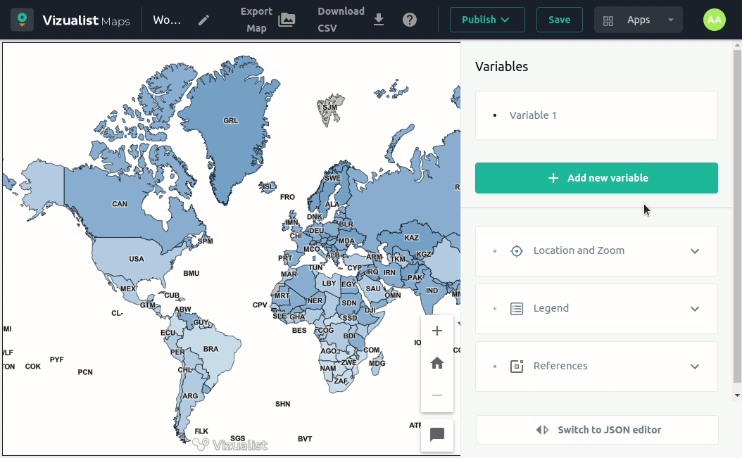Click the Download CSV arrow icon
This screenshot has height=458, width=742.
pyautogui.click(x=379, y=20)
